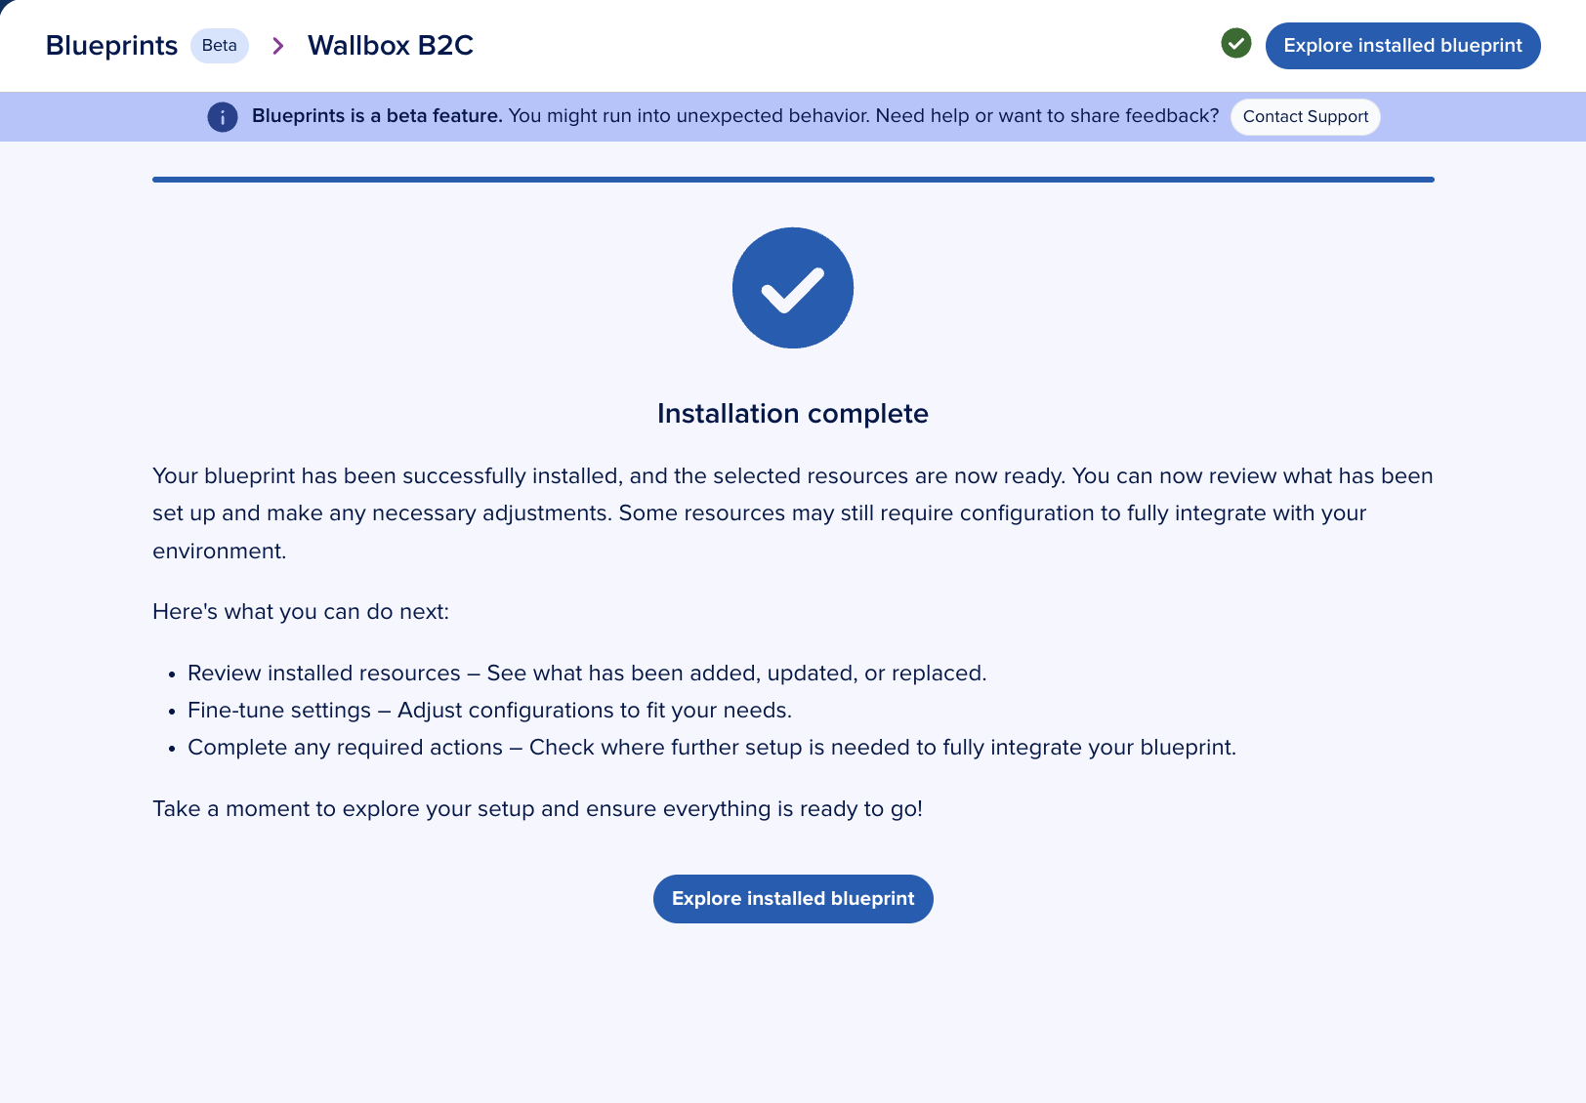Open Contact Support from the banner
The width and height of the screenshot is (1586, 1103).
pyautogui.click(x=1305, y=117)
